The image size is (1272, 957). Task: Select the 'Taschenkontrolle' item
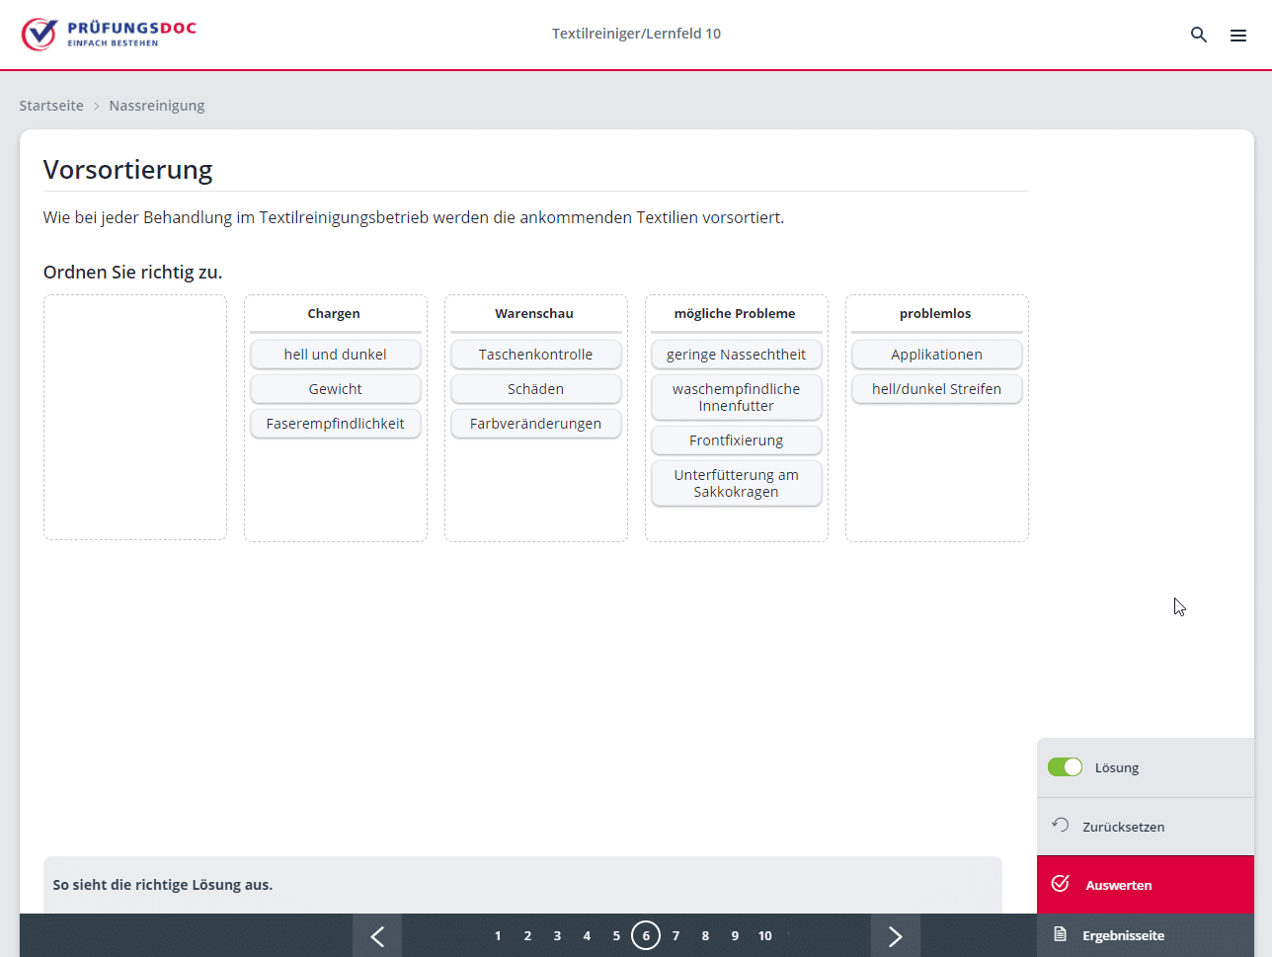[535, 355]
